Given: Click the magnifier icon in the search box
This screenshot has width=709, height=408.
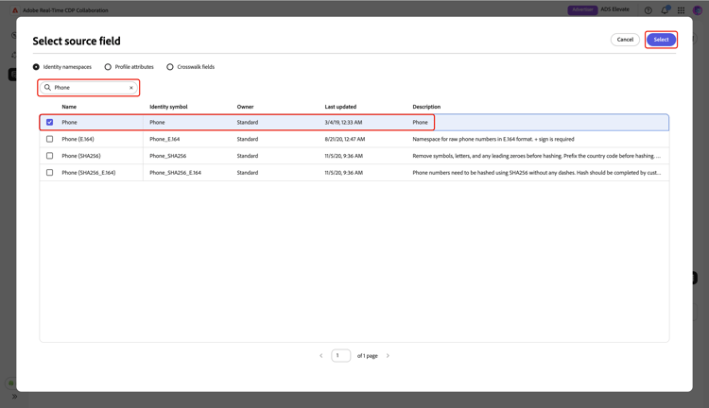Looking at the screenshot, I should [47, 88].
